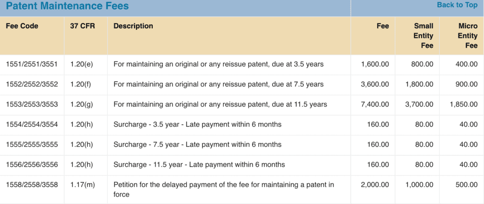Click the Small Entity Fee column header
The height and width of the screenshot is (204, 484).
[x=423, y=36]
